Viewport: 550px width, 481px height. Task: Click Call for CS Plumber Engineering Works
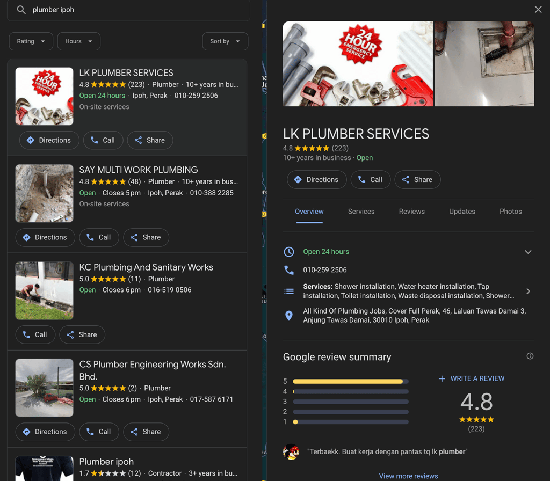(99, 432)
